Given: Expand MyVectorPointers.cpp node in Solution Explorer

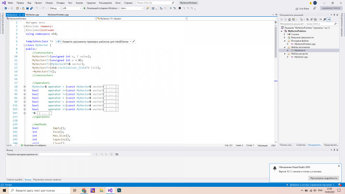Looking at the screenshot, I should tap(288, 44).
